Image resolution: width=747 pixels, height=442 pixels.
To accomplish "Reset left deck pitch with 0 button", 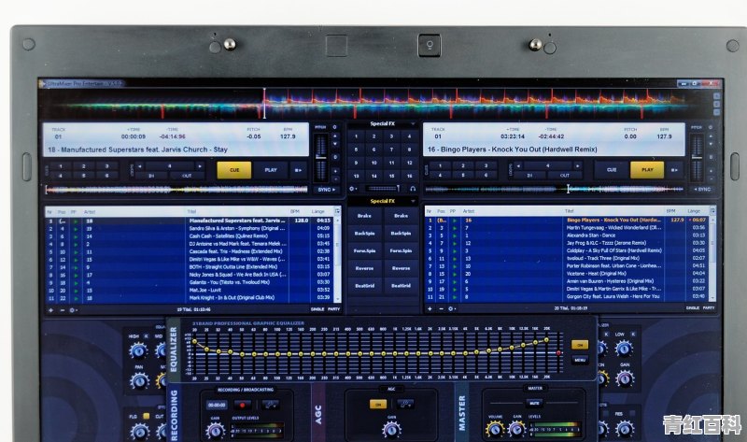I will pyautogui.click(x=335, y=157).
